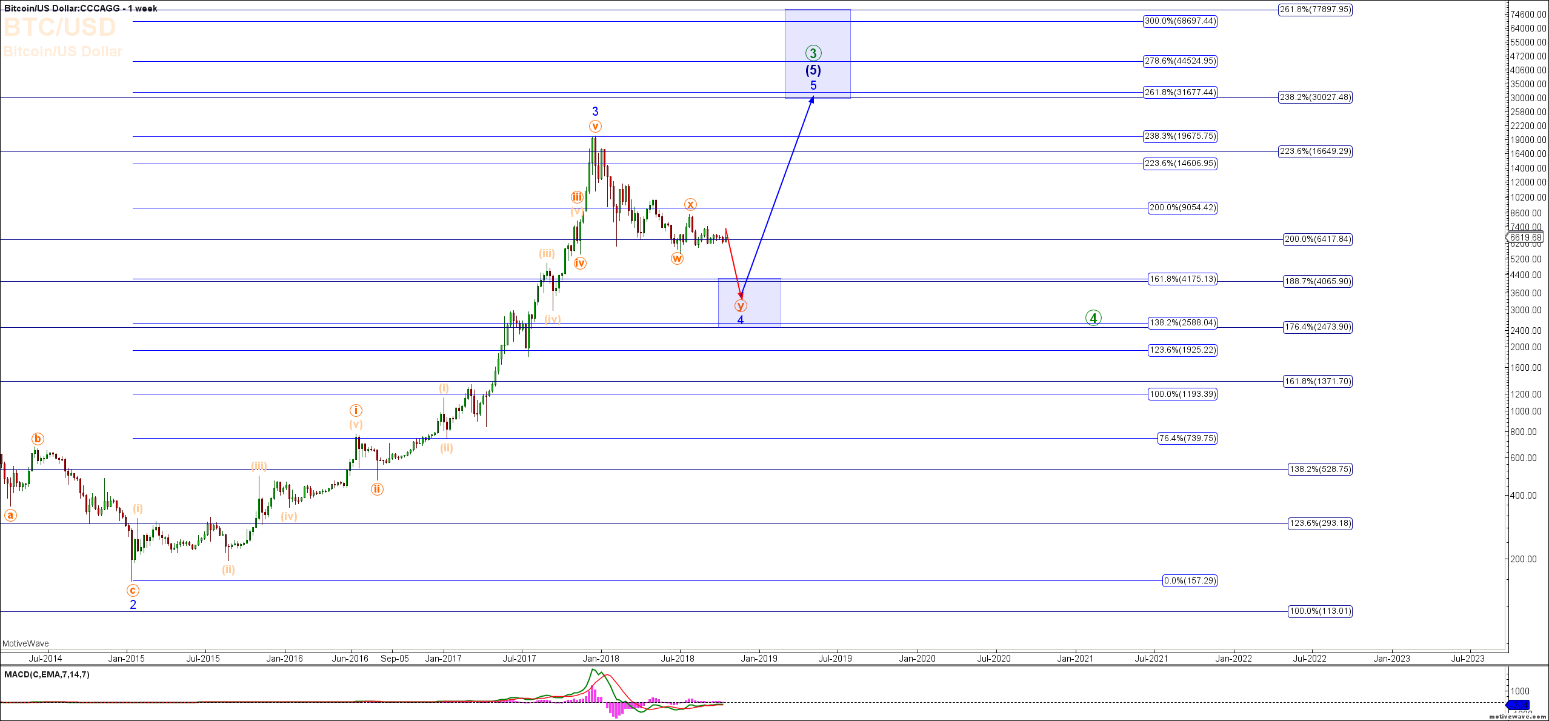Select the orange circled x wave marker

click(690, 205)
